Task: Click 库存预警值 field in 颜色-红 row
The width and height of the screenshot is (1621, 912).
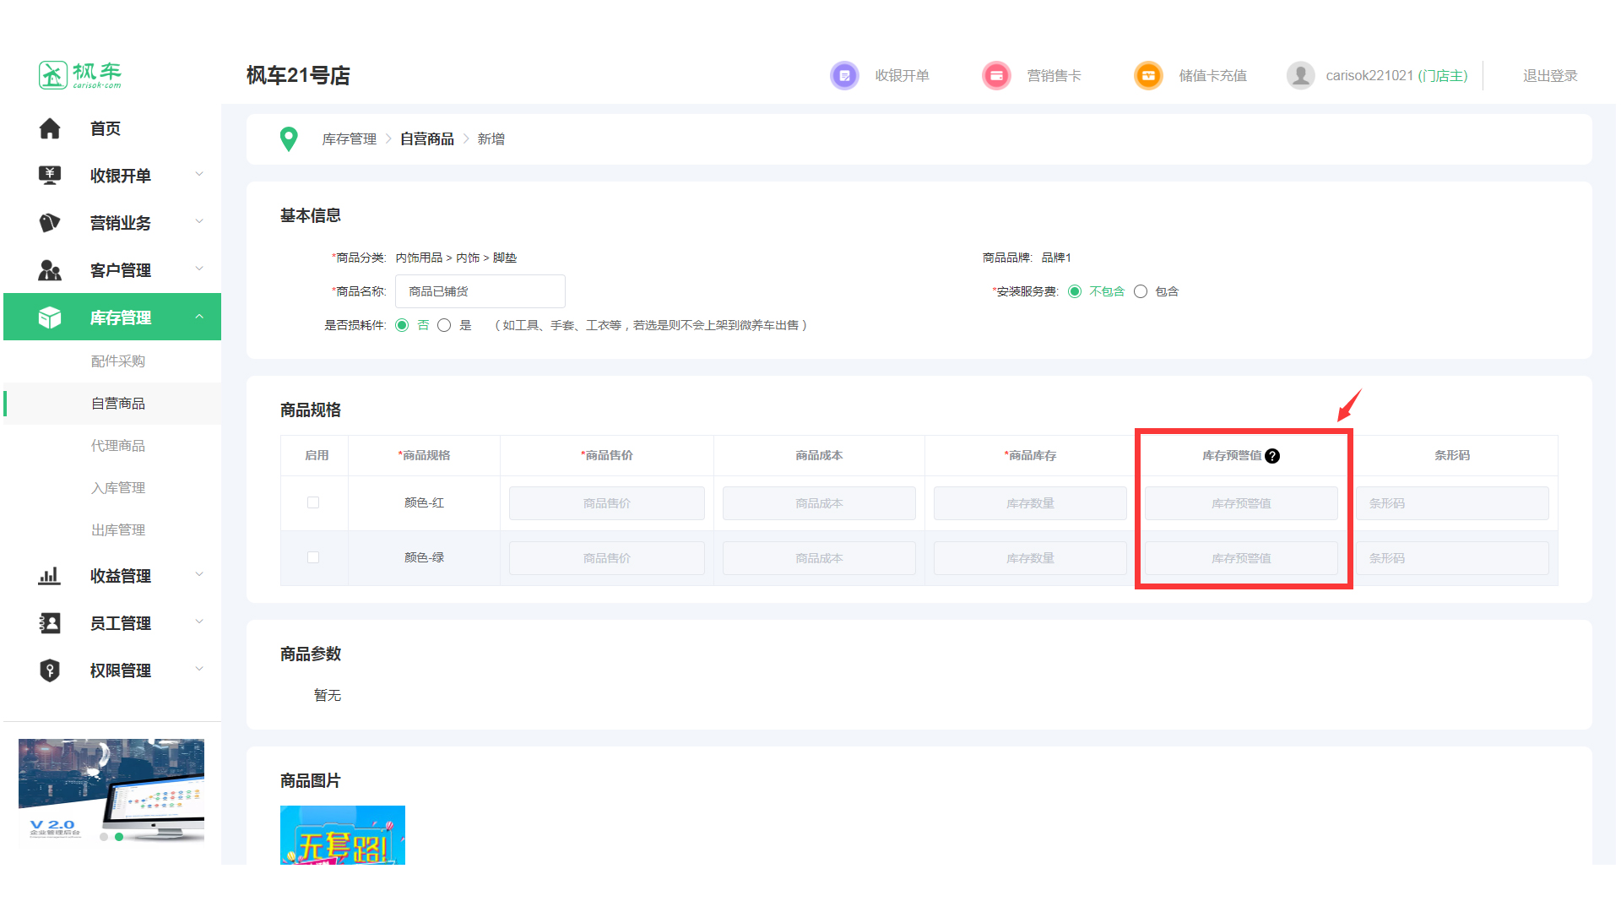Action: pos(1241,503)
